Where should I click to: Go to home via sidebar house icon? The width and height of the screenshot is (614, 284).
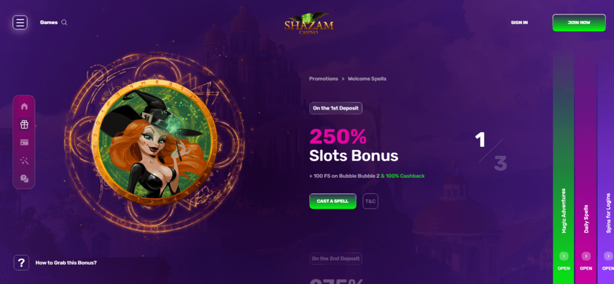(x=24, y=107)
